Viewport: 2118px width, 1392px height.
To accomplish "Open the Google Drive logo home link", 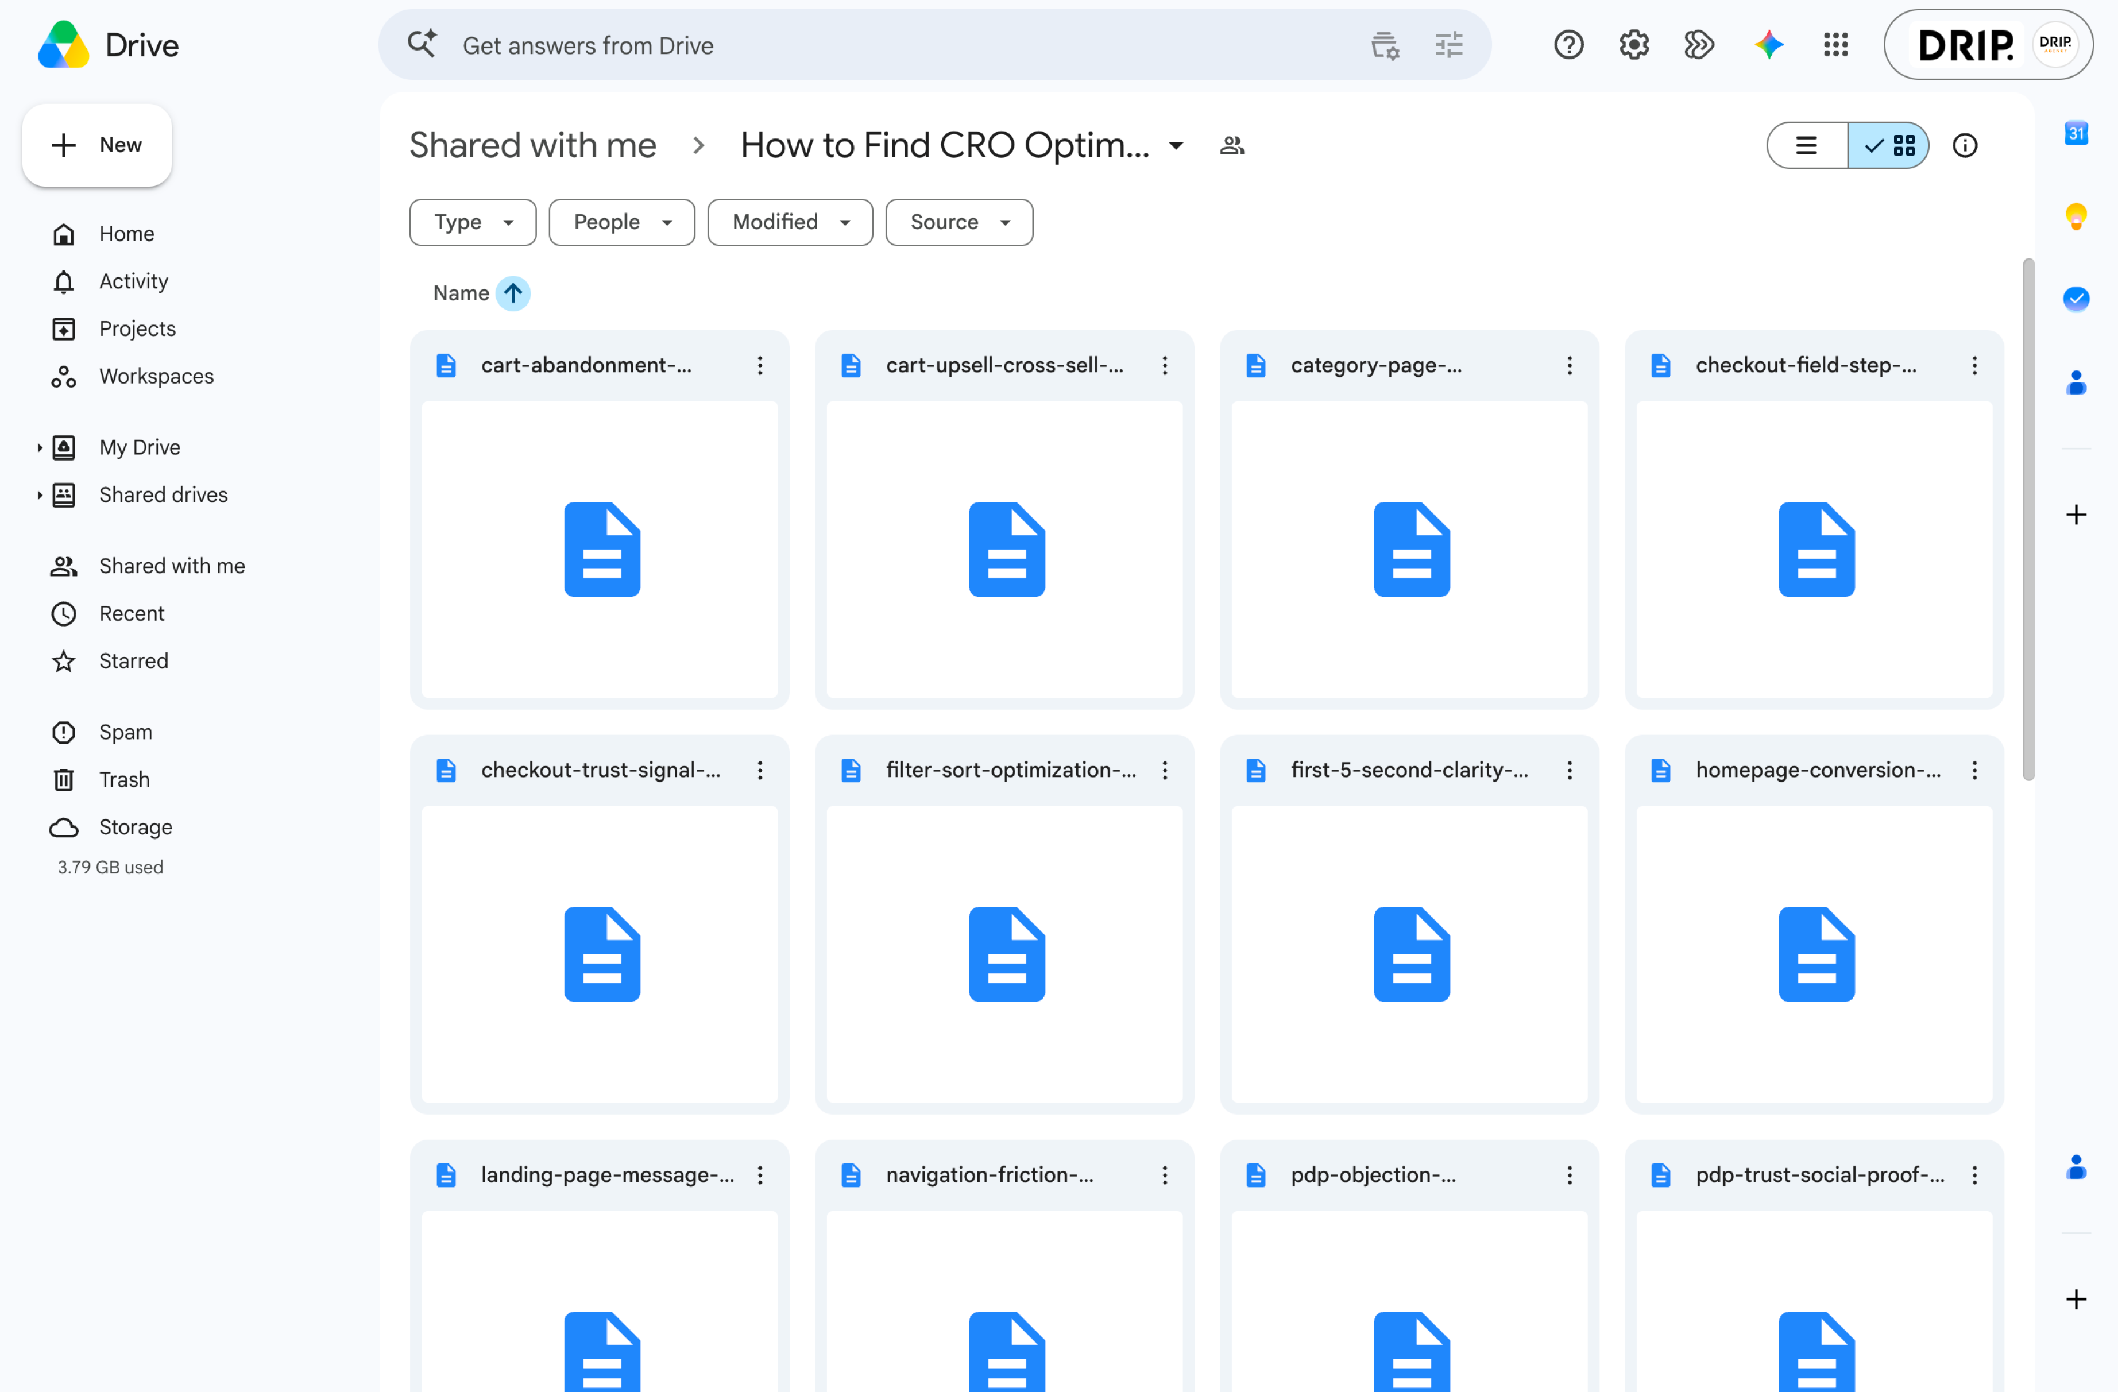I will click(x=109, y=44).
